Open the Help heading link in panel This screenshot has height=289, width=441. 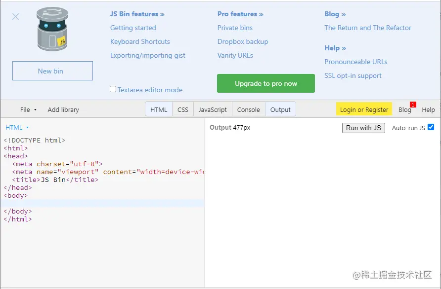click(x=335, y=48)
